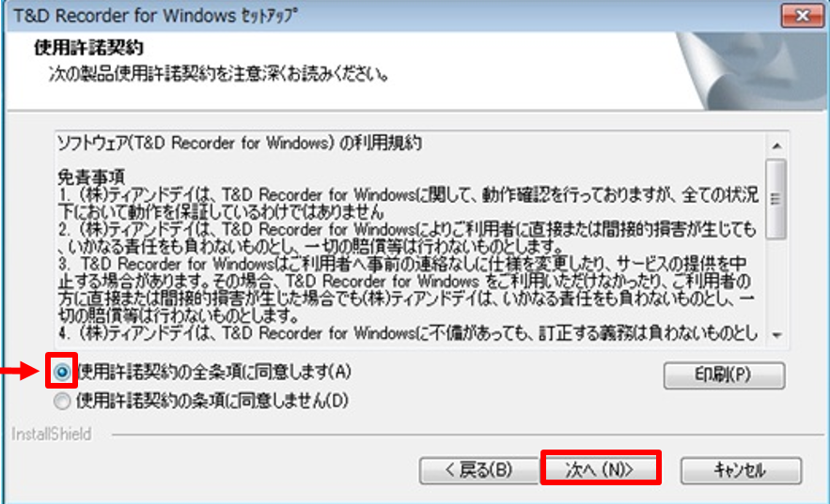830x504 pixels.
Task: Print the license with 印刷(P)
Action: [x=724, y=375]
